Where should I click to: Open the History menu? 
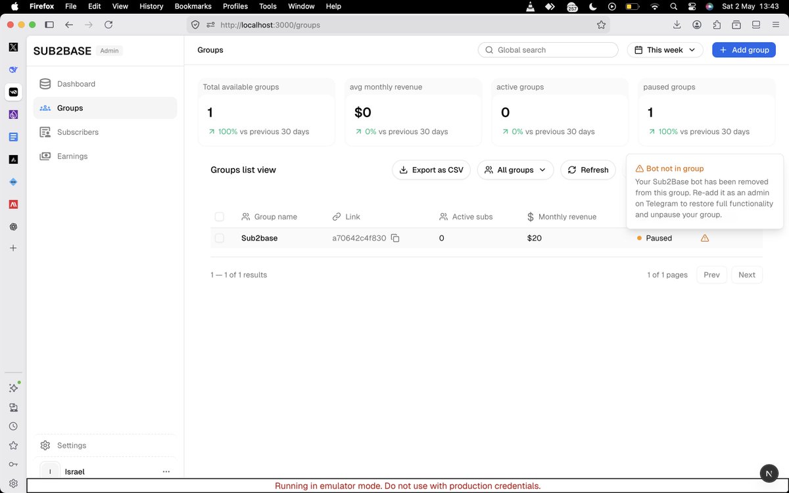point(151,7)
